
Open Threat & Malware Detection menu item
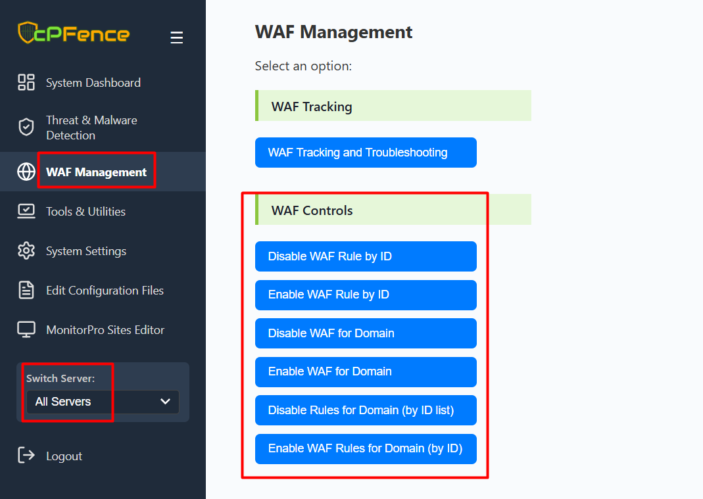point(91,128)
